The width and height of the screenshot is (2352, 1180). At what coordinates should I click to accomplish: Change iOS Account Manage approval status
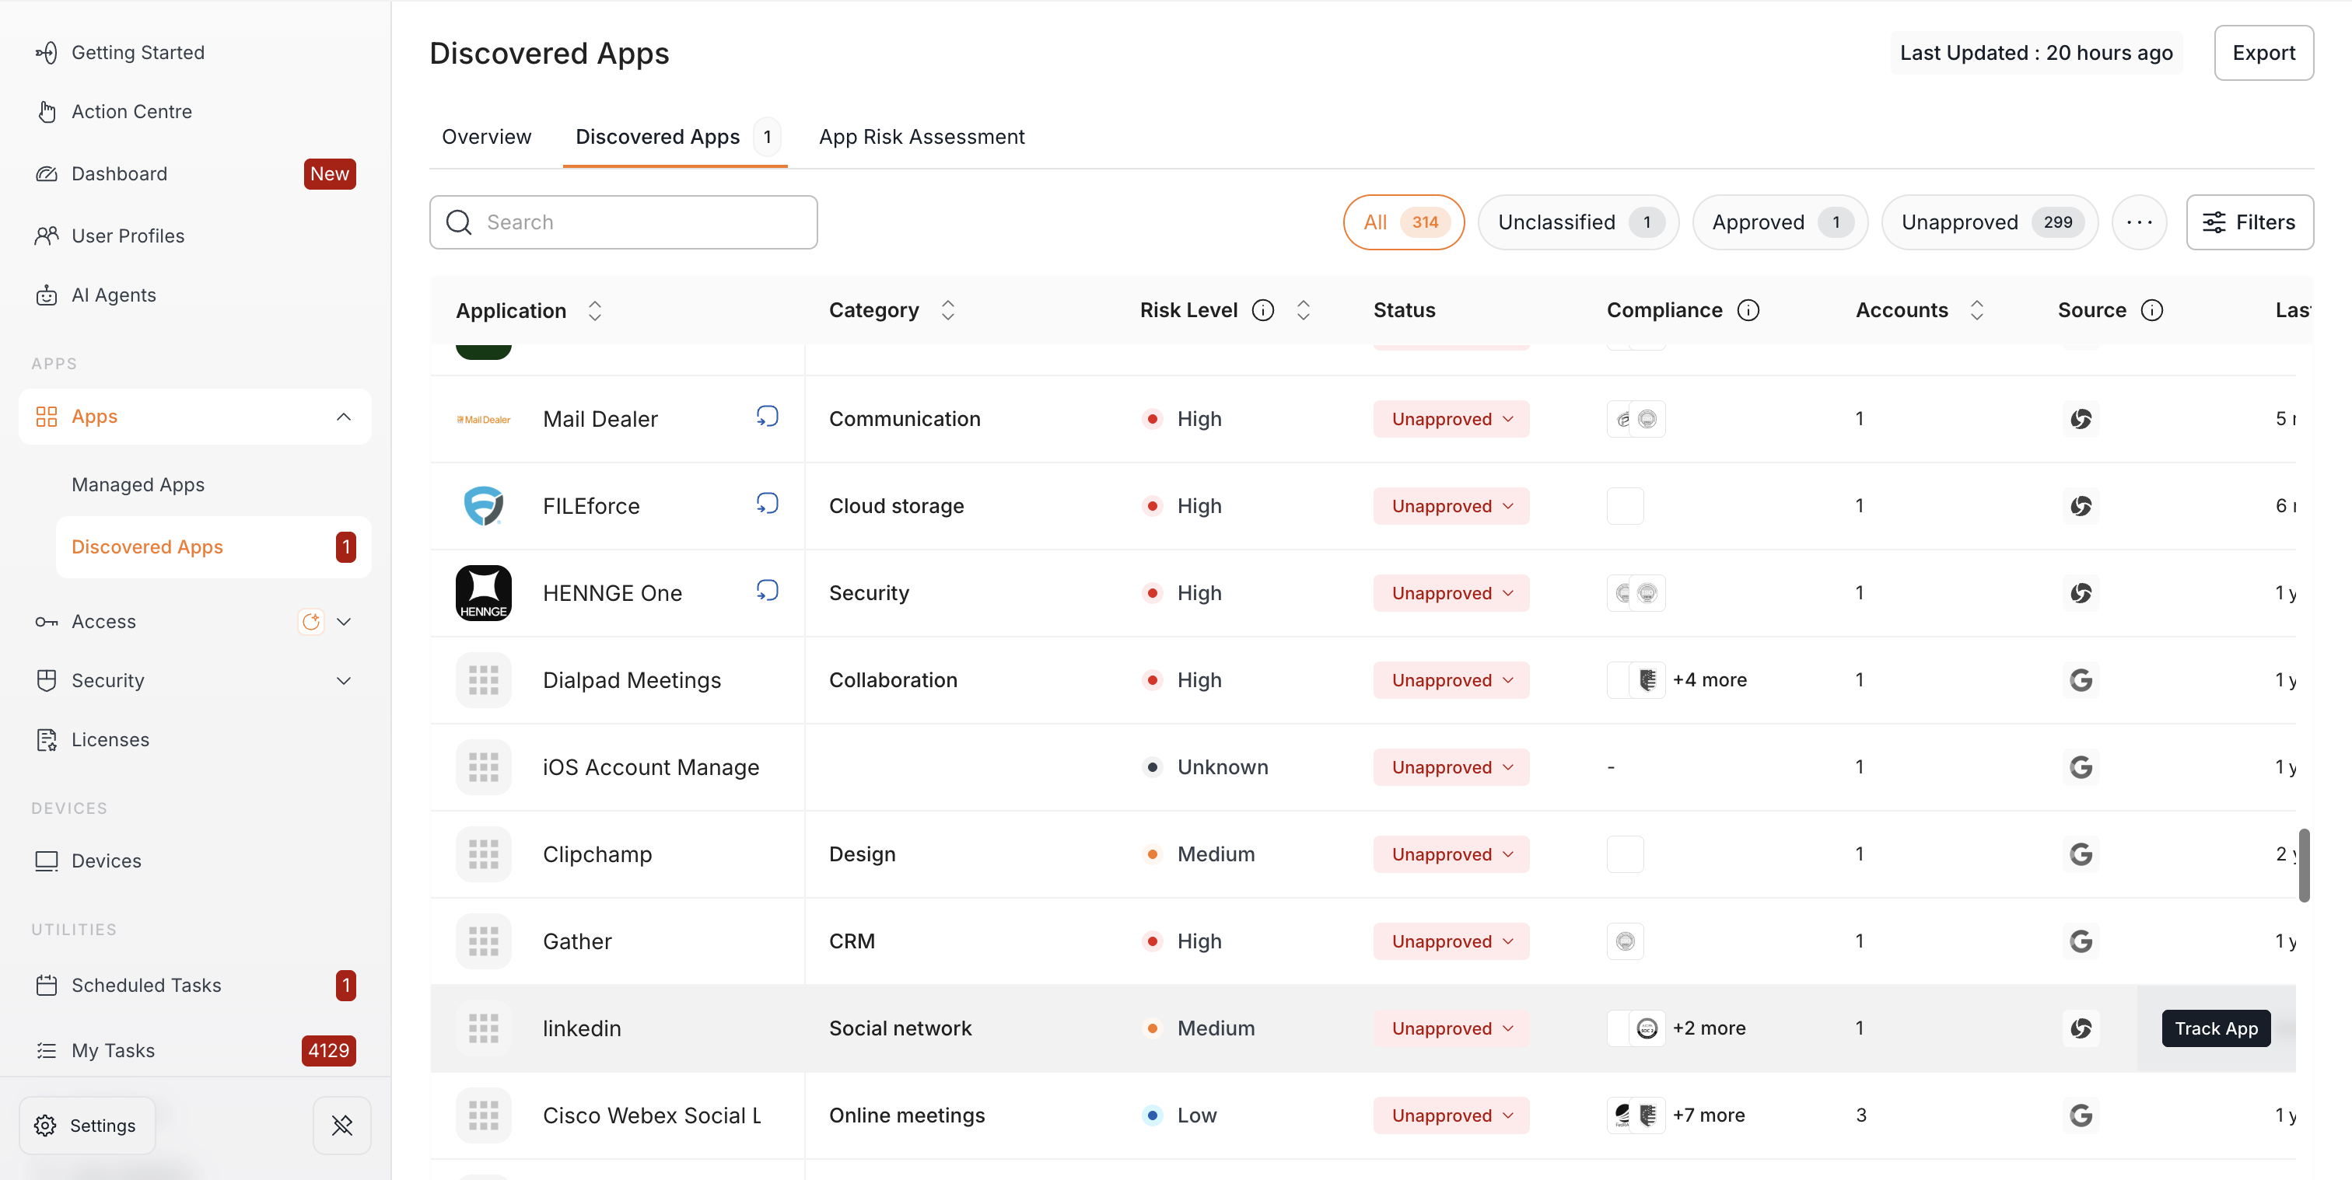[1452, 767]
